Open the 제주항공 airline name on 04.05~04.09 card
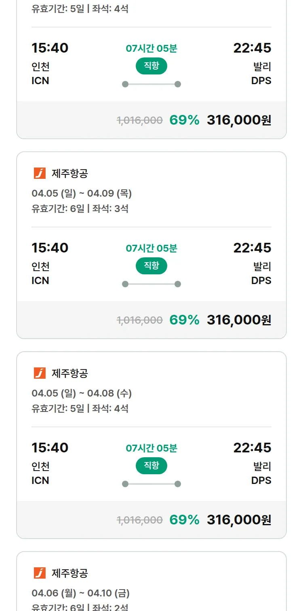The image size is (303, 611). point(70,174)
